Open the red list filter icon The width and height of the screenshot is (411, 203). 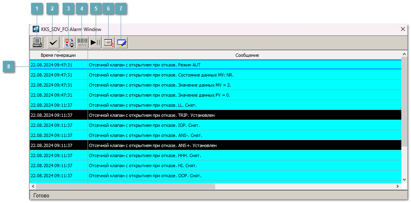(109, 42)
